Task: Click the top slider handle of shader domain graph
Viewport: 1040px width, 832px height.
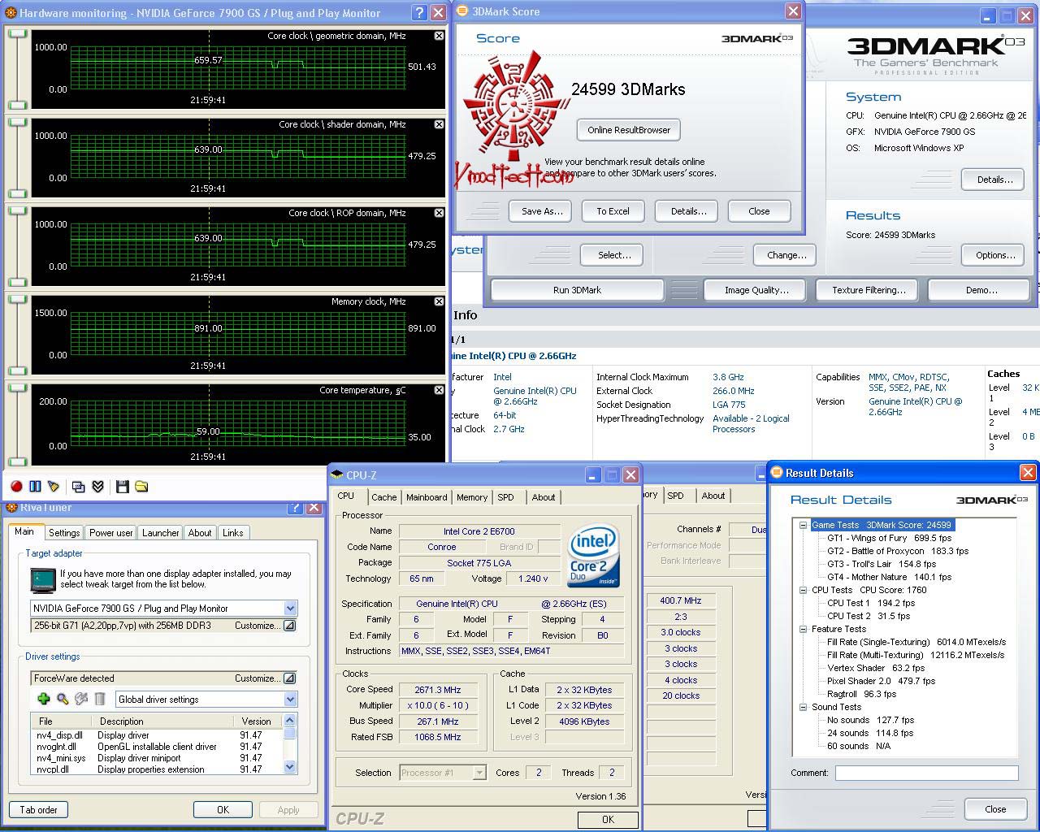Action: (17, 123)
